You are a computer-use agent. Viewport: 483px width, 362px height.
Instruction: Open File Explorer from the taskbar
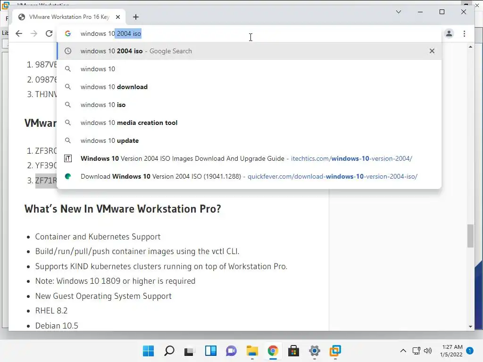252,351
